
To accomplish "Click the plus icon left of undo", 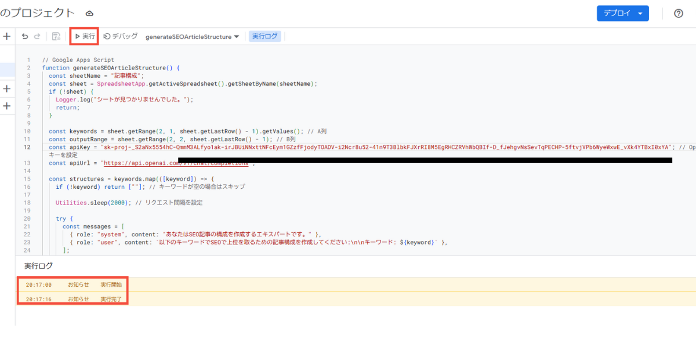I will [x=7, y=36].
